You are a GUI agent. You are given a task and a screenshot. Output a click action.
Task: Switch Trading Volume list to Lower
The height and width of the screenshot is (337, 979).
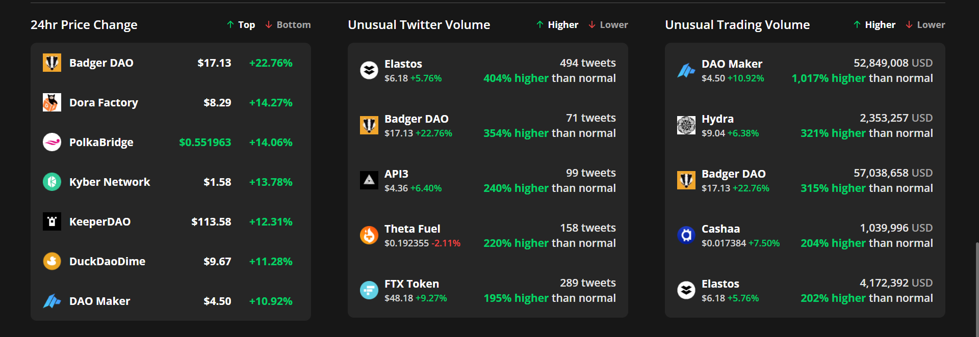(925, 25)
